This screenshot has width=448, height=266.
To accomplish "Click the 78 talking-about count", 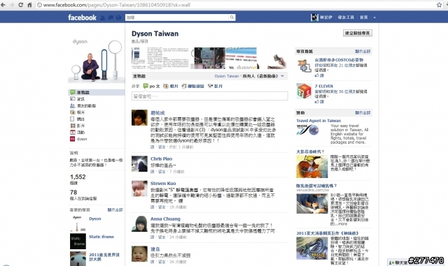I will click(x=73, y=192).
